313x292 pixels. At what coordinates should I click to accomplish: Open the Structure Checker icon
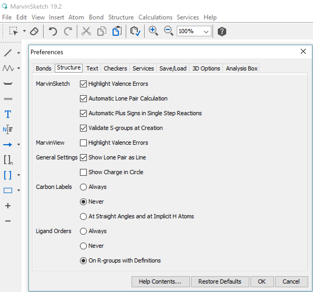pos(135,31)
